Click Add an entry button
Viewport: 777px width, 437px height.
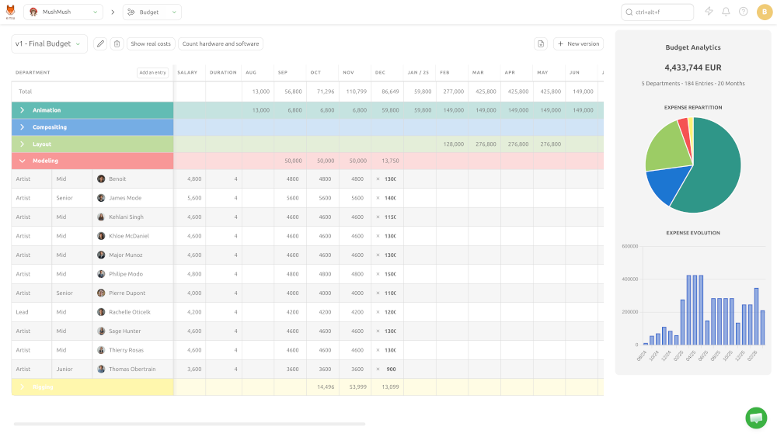coord(152,72)
